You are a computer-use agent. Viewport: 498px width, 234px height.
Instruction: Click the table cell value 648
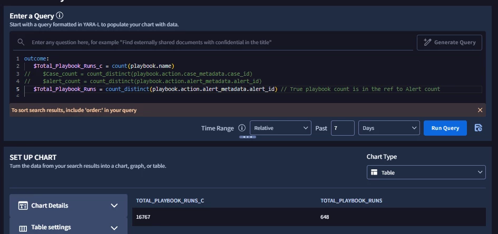click(x=325, y=217)
